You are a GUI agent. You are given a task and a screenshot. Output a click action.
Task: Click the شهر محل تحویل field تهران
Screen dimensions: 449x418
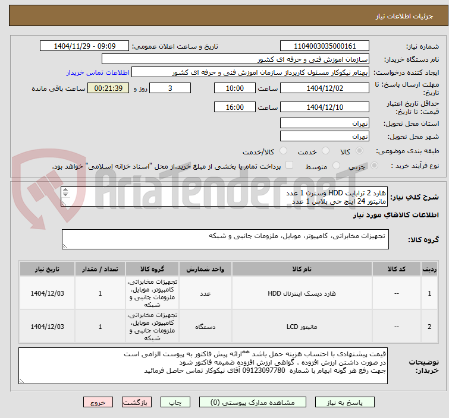325,136
